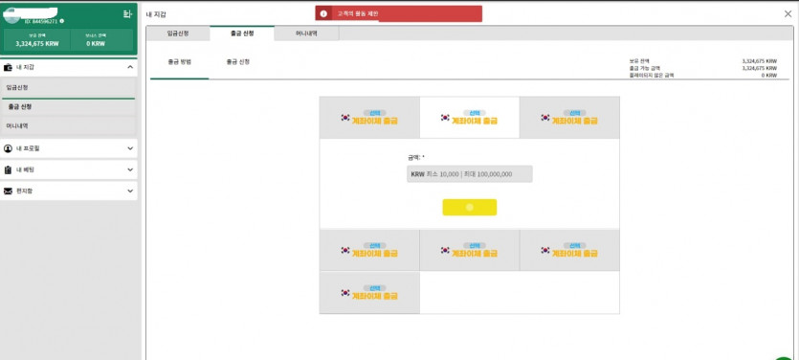Select the 출금 방법 sub-tab
The height and width of the screenshot is (360, 799).
point(179,62)
